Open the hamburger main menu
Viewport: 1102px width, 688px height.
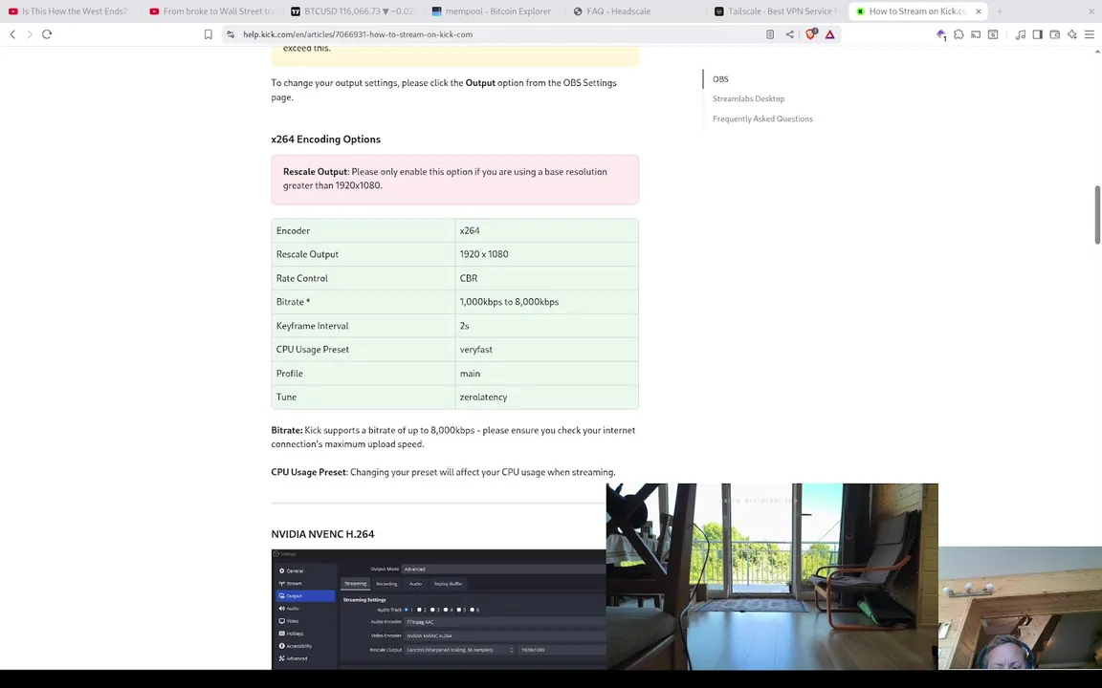click(1090, 34)
